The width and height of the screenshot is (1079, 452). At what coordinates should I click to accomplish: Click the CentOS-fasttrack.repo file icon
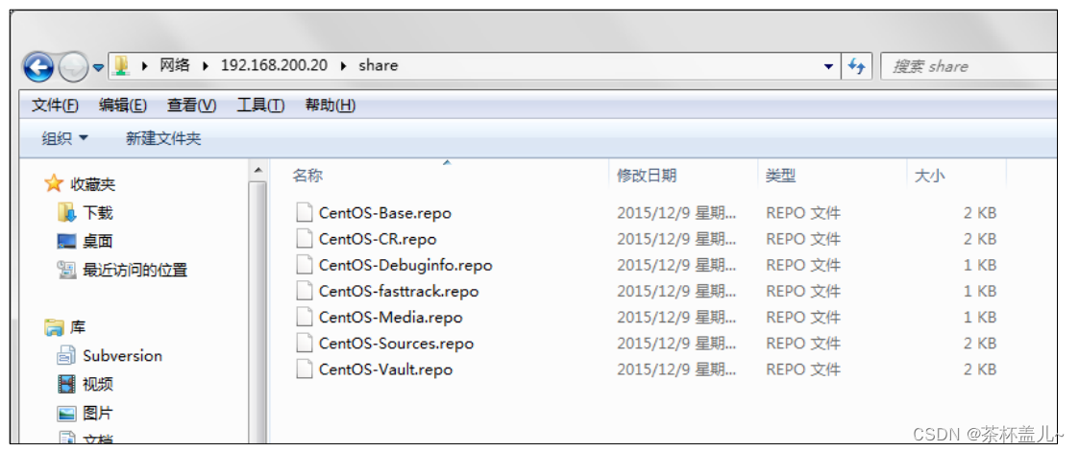point(305,291)
